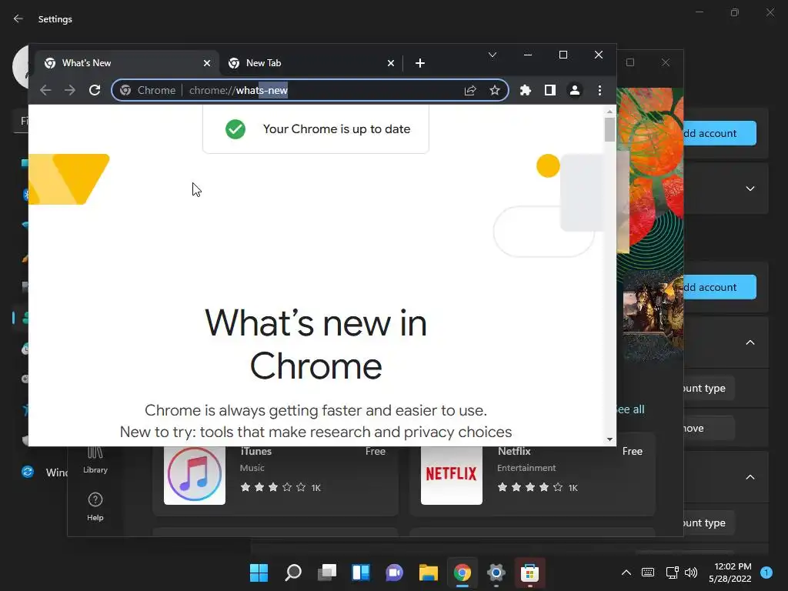Click the Settings gear taskbar icon
Viewport: 788px width, 591px height.
[496, 573]
